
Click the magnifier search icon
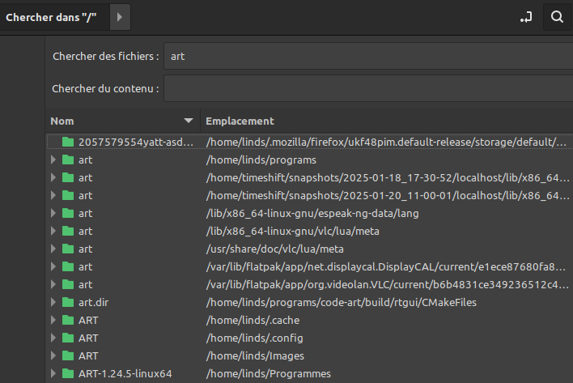pos(557,16)
